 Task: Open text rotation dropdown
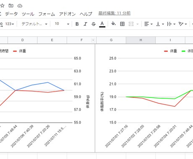coord(183,24)
